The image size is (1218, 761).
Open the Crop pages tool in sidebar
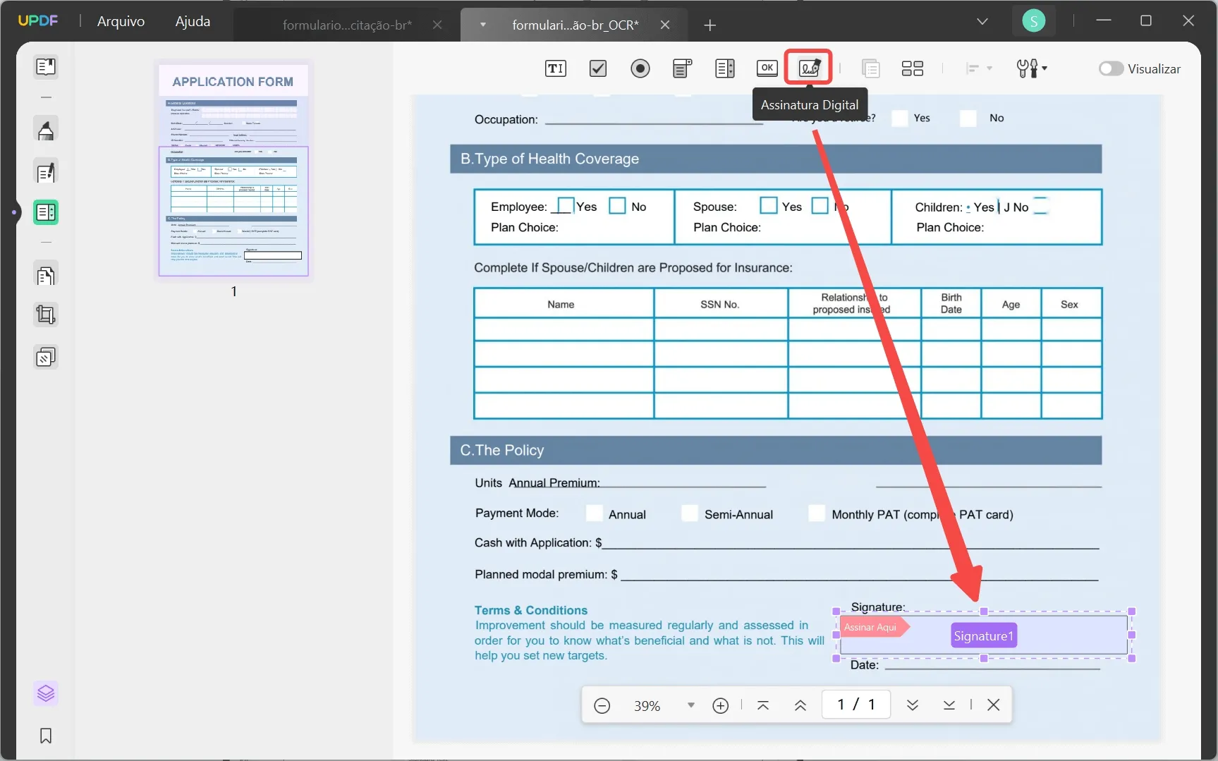point(45,315)
